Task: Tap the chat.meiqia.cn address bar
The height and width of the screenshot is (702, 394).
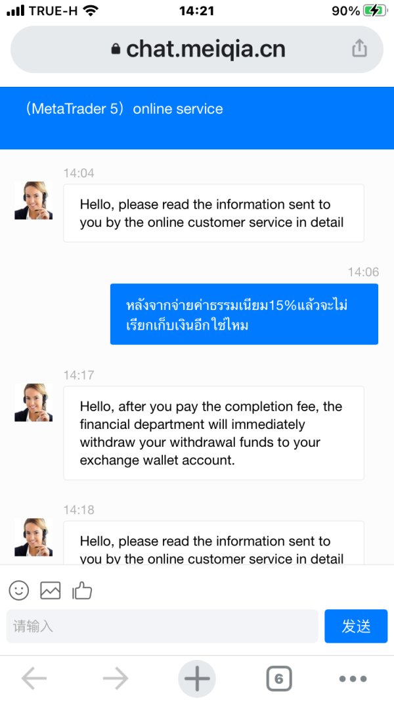Action: coord(197,49)
